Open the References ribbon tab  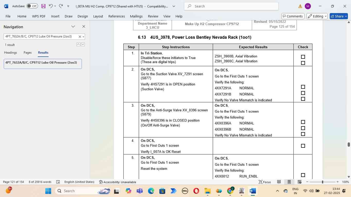pos(116,16)
